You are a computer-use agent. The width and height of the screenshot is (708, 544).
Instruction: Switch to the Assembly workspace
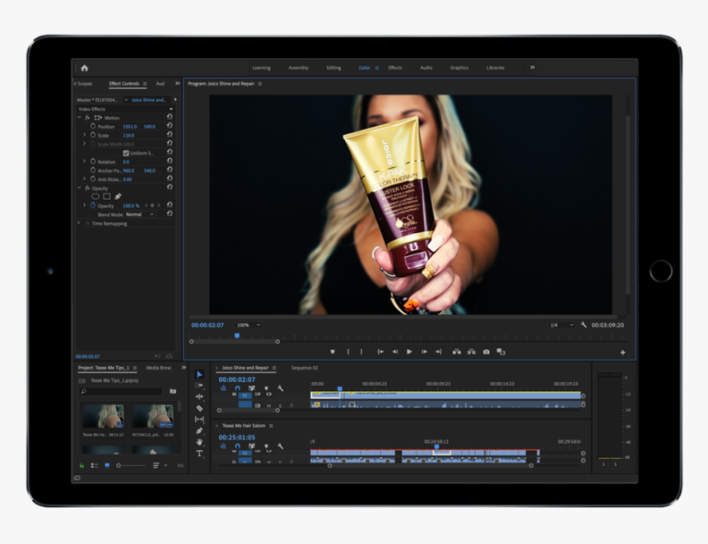tap(299, 67)
